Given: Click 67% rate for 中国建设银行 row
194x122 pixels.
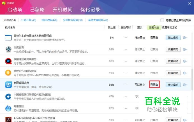Looking at the screenshot, I should point(112,97).
